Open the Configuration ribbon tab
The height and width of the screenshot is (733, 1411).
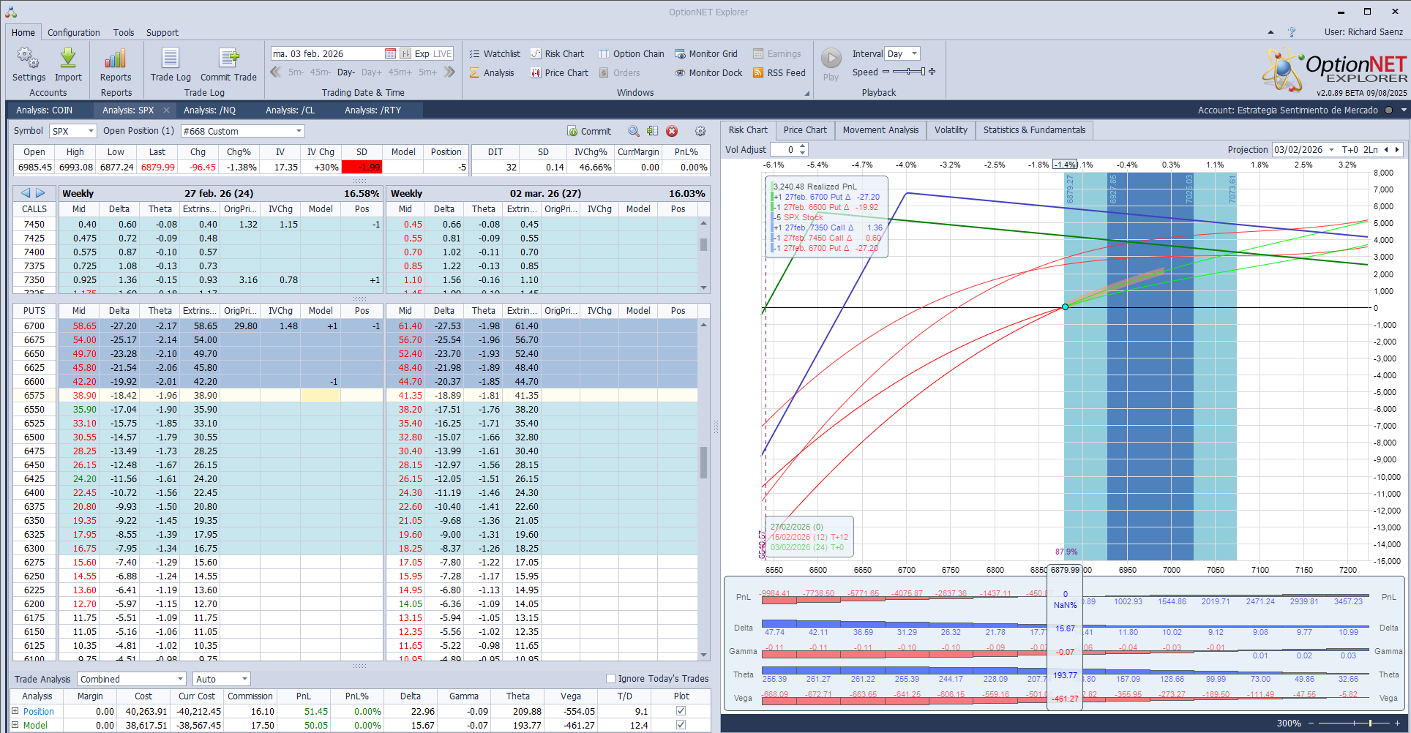click(74, 32)
